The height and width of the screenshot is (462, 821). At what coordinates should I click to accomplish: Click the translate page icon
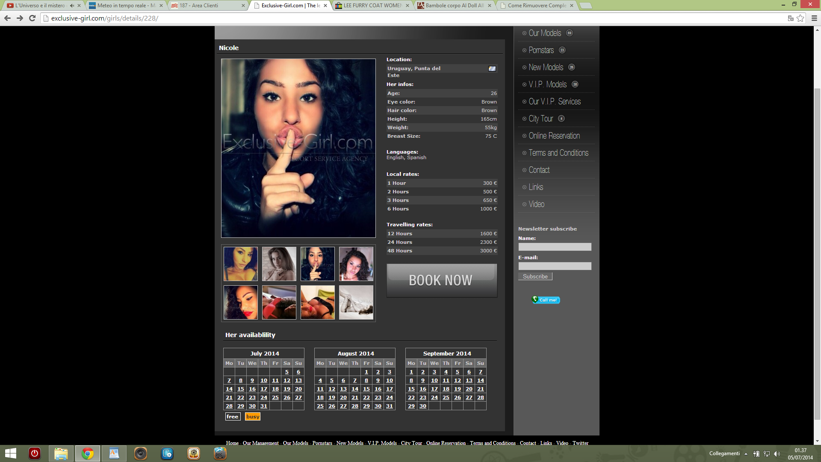790,18
